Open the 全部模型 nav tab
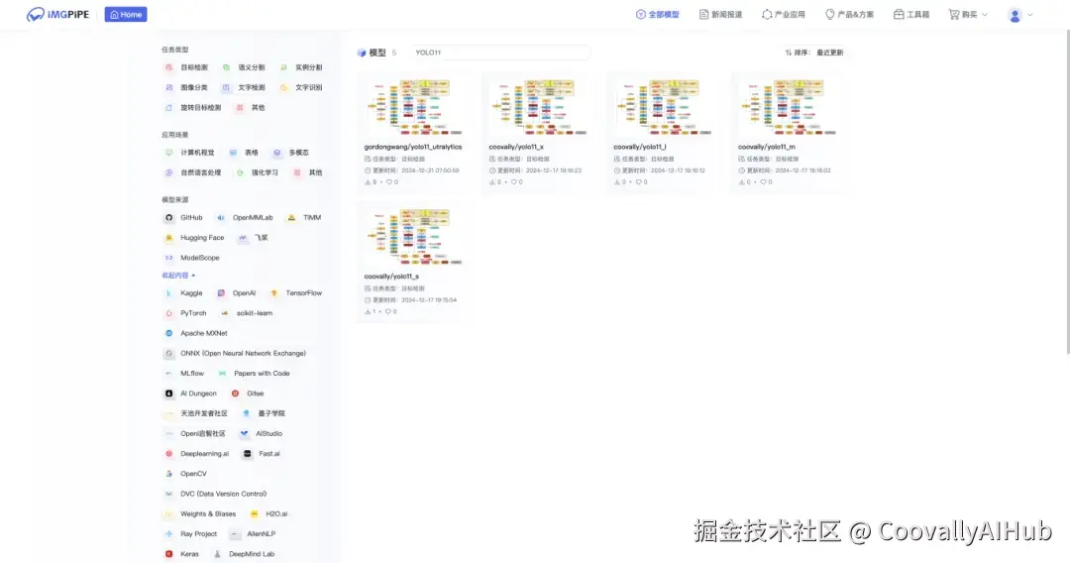 click(657, 14)
